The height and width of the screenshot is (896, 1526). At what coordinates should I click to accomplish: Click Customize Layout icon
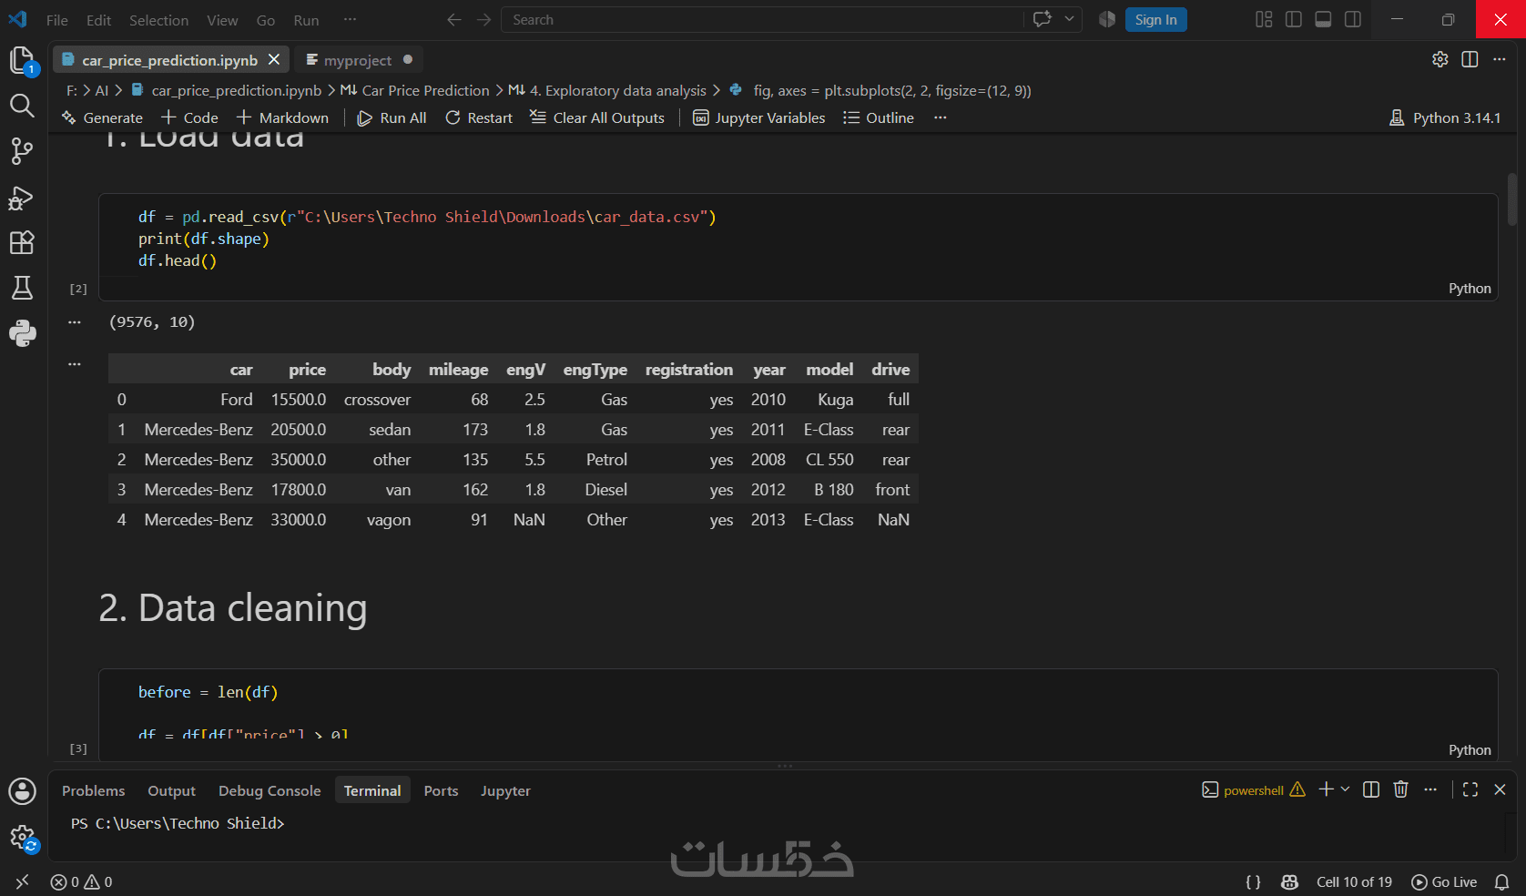coord(1264,19)
